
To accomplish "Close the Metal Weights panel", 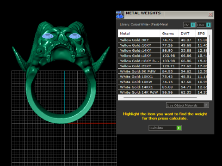I will coord(210,15).
